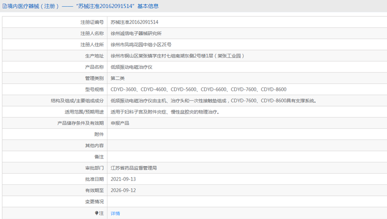The image size is (387, 219).
Task: Click the 结构及组成/主要组成成分 label
Action: pyautogui.click(x=77, y=101)
